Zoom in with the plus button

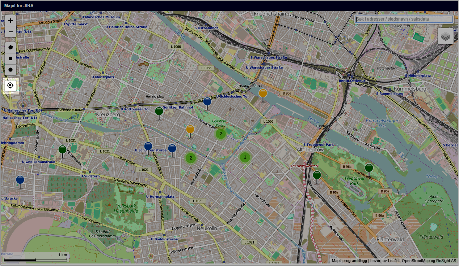coord(10,21)
